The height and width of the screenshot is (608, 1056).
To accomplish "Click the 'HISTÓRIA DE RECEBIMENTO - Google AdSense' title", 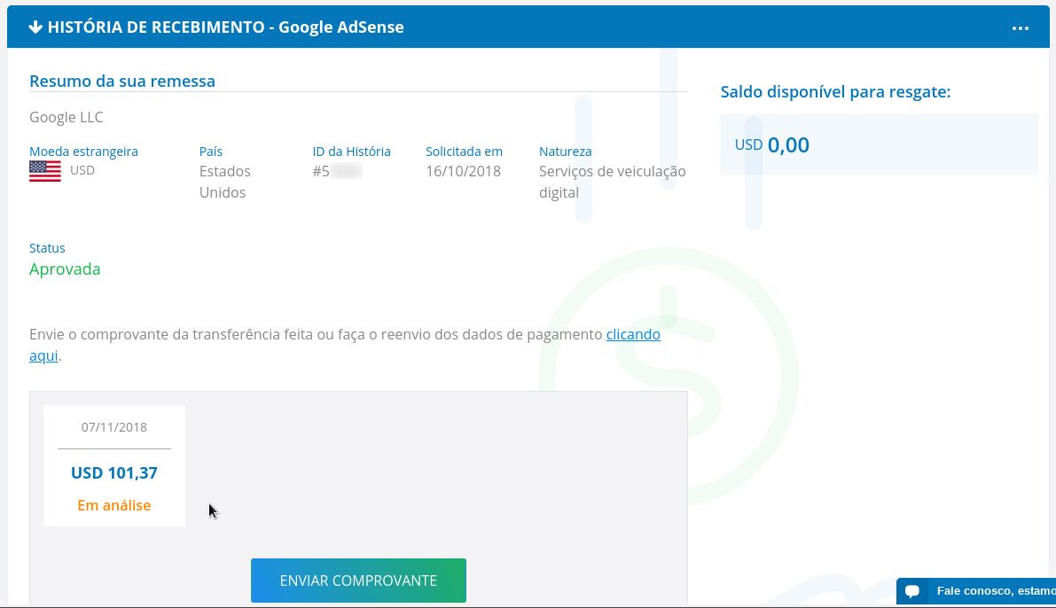I will [x=225, y=27].
